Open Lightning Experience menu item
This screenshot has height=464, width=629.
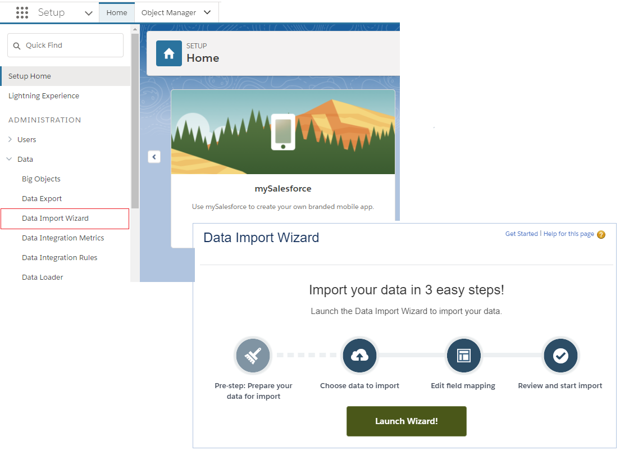pos(44,96)
